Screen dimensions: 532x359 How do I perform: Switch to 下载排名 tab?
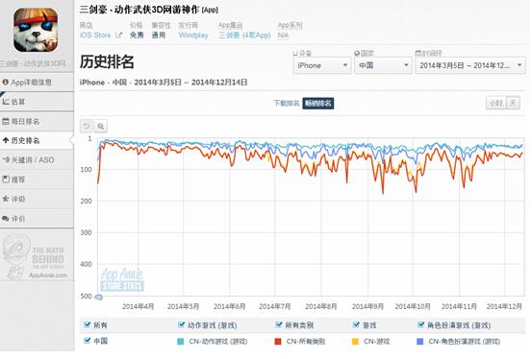287,103
